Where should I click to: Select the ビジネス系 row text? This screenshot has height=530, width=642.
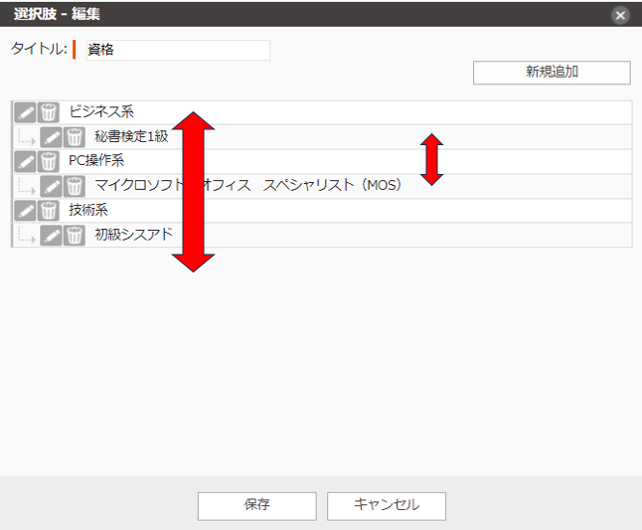point(101,111)
